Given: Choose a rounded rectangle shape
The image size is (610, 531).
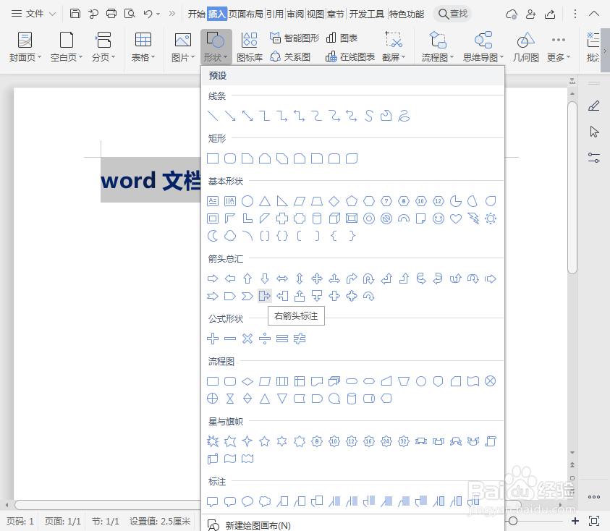Looking at the screenshot, I should tap(229, 158).
